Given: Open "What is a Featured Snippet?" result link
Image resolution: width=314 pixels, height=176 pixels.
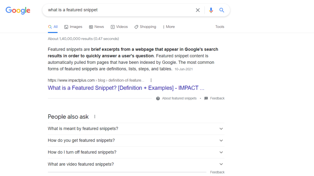Looking at the screenshot, I should pos(126,88).
